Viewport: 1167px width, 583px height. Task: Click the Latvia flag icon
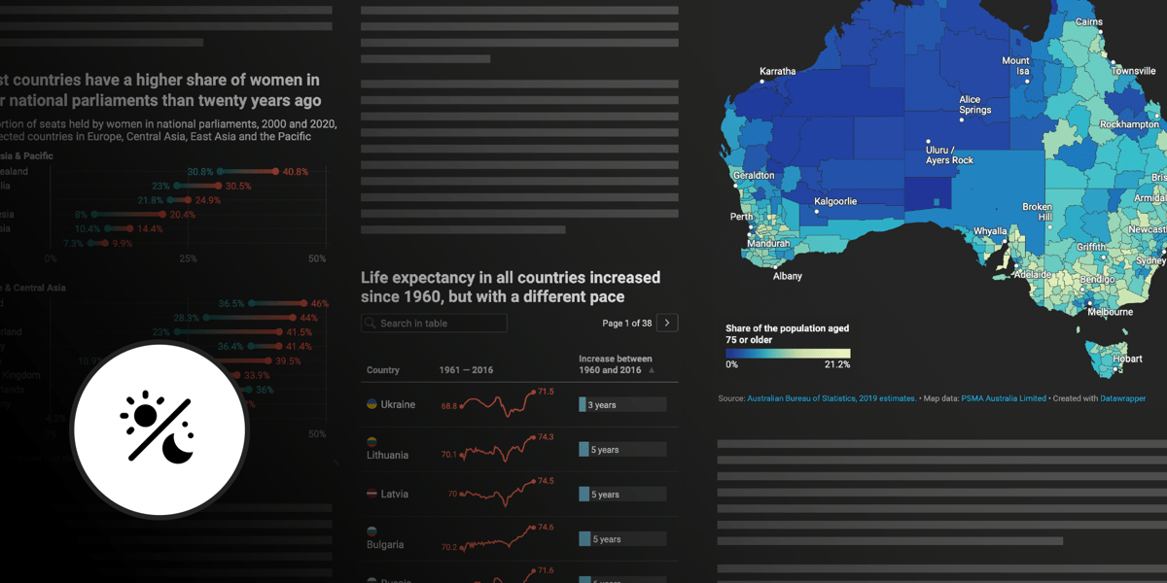click(x=371, y=494)
